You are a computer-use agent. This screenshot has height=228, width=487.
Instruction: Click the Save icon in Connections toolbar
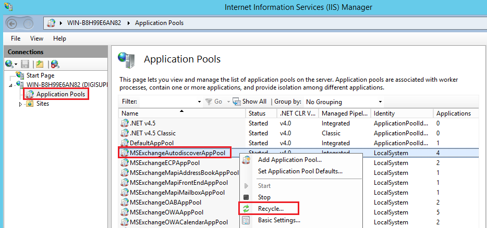pos(25,64)
